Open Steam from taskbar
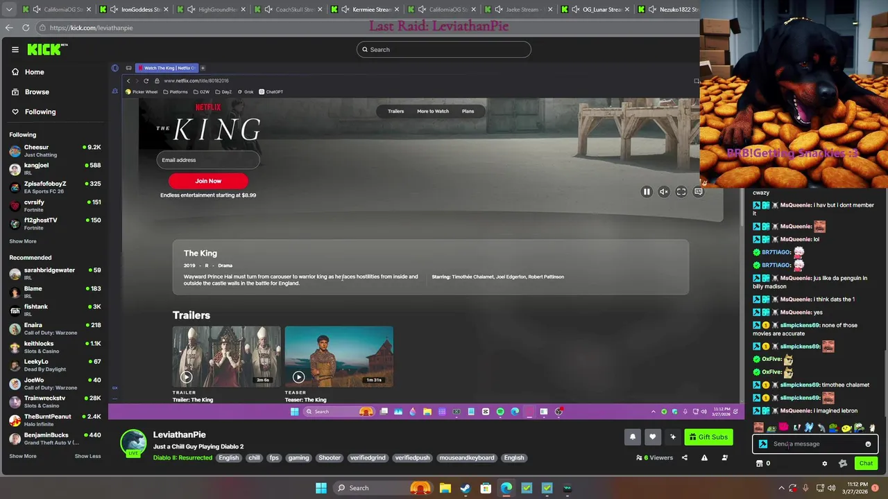Image resolution: width=888 pixels, height=499 pixels. pyautogui.click(x=466, y=488)
